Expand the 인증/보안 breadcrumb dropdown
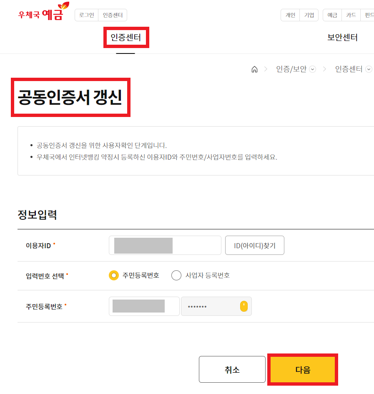Viewport: 374px width, 394px height. [312, 69]
